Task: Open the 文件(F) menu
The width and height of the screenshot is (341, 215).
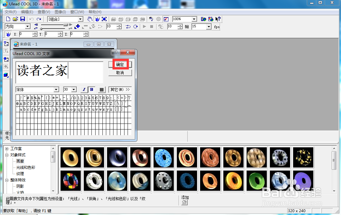Action: coord(11,12)
